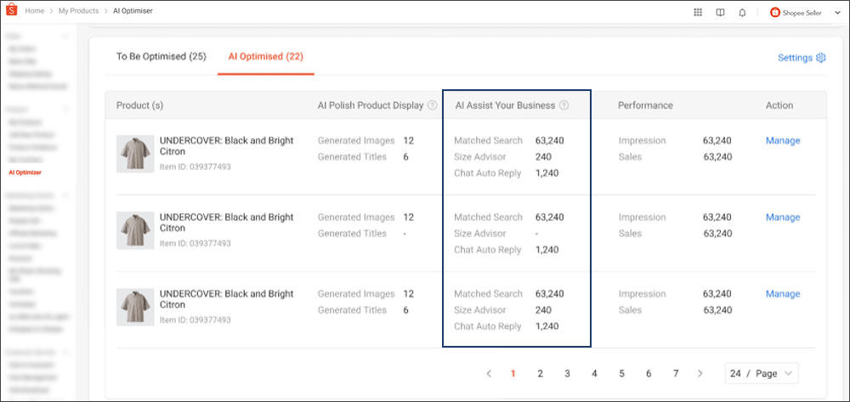Image resolution: width=850 pixels, height=402 pixels.
Task: Click the Shopee Seller avatar icon
Action: click(x=775, y=12)
